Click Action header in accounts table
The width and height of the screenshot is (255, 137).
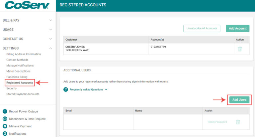point(240,40)
